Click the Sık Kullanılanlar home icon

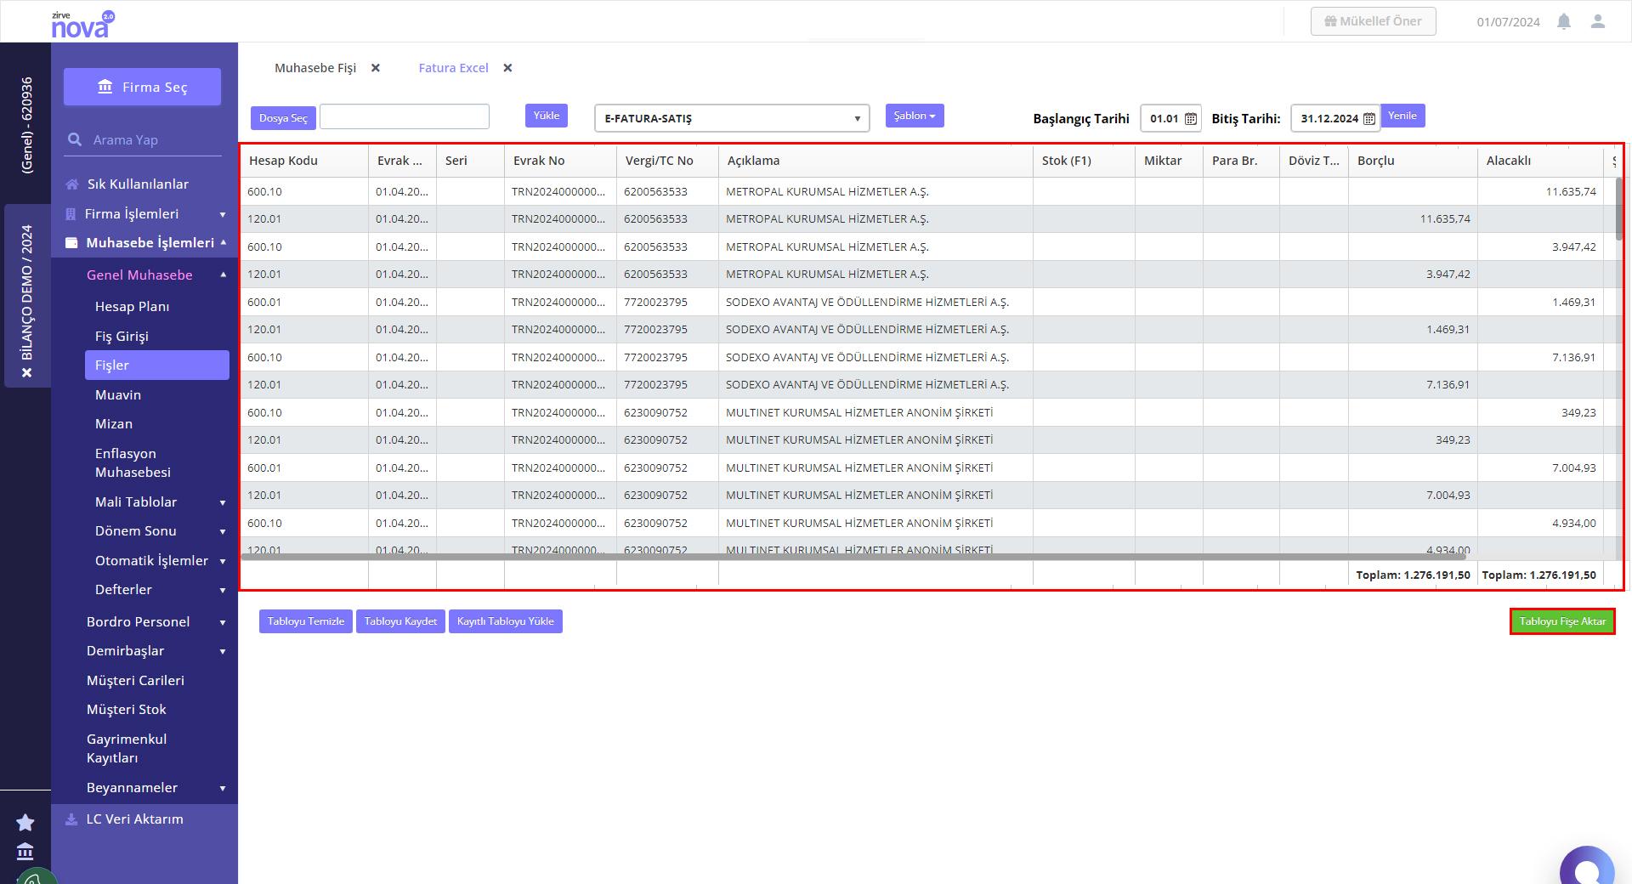72,184
